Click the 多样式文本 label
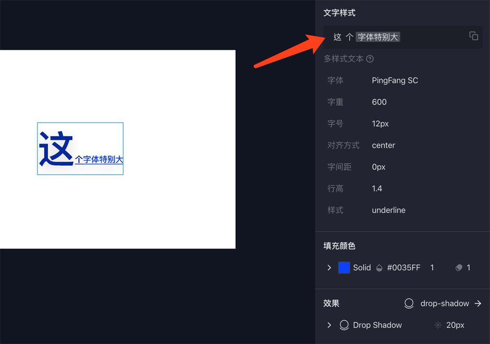Screen dimensions: 490x344 point(344,59)
